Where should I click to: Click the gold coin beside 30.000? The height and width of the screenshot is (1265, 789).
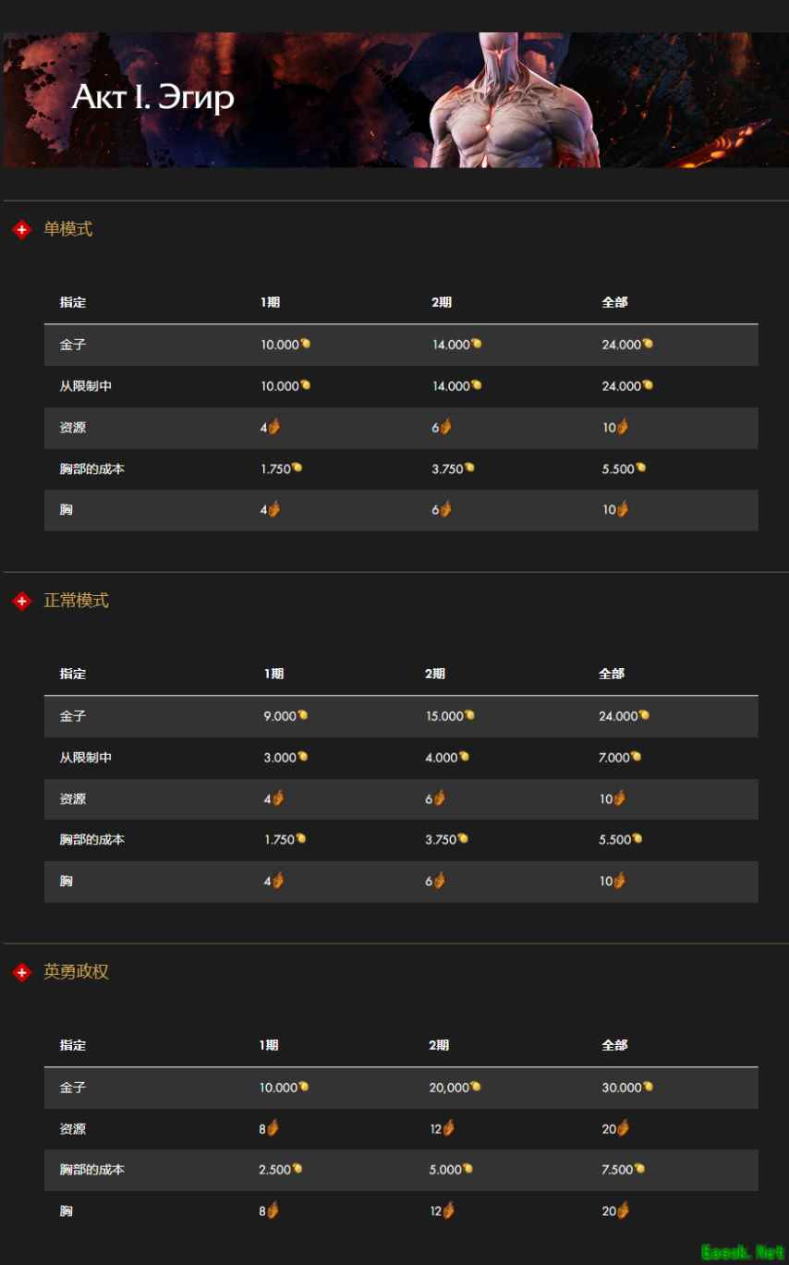coord(648,1087)
